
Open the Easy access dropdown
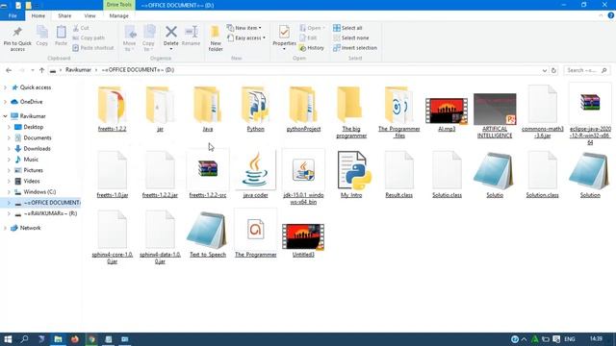(246, 37)
